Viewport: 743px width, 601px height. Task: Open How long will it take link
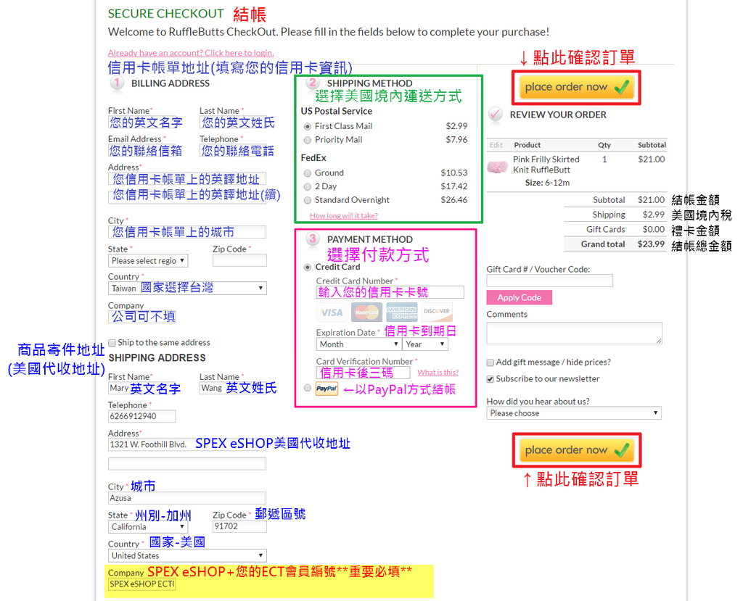pos(344,216)
